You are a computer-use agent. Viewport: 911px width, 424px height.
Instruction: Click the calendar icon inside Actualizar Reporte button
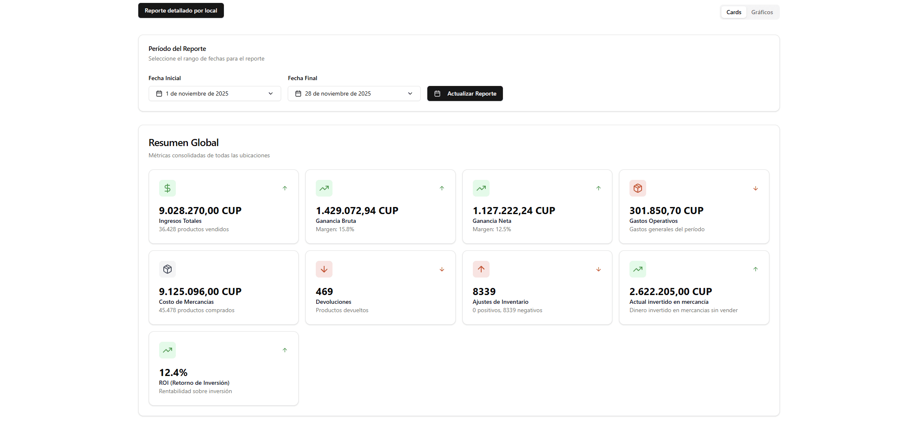click(437, 93)
